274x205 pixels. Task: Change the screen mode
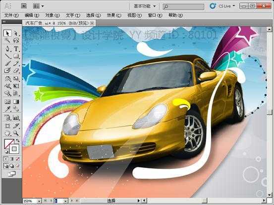[12, 174]
